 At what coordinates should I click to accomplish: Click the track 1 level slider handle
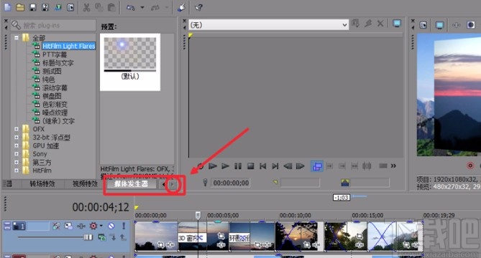pyautogui.click(x=88, y=237)
